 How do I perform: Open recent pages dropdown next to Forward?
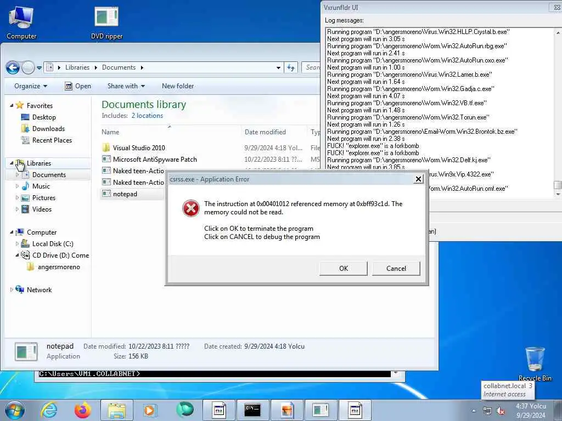[39, 67]
